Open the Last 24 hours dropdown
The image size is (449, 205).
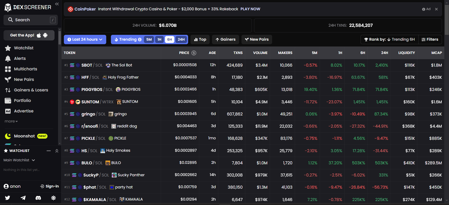pyautogui.click(x=85, y=39)
